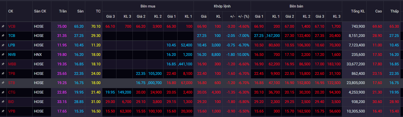Open the VCB ticker symbol
The image size is (403, 117).
[x=12, y=26]
